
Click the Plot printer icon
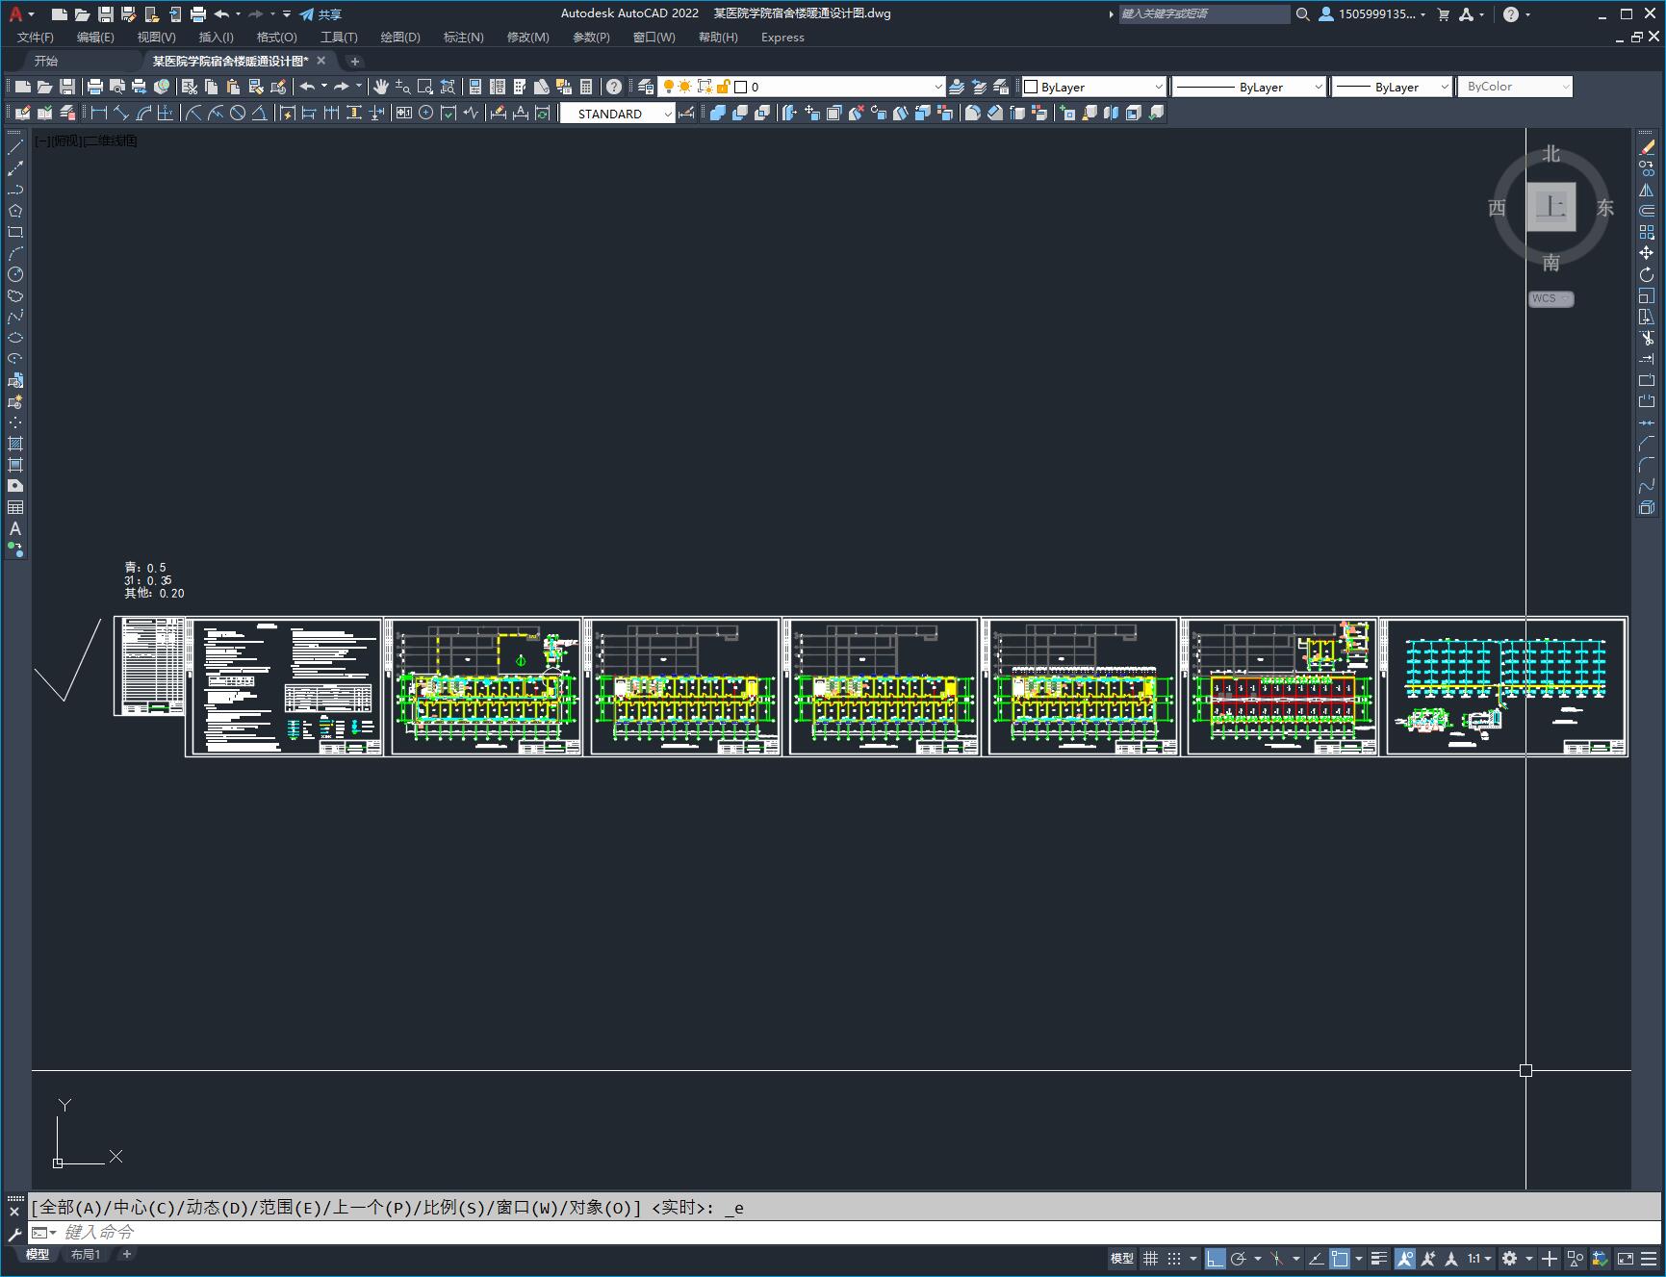click(95, 87)
